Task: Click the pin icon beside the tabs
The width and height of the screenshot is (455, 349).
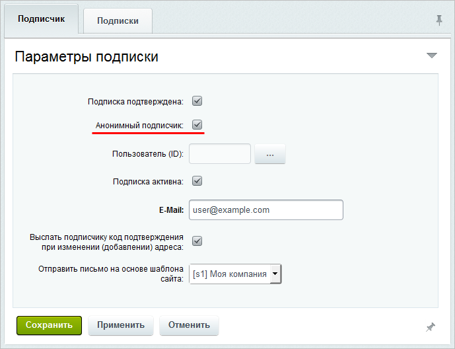Action: [x=439, y=20]
